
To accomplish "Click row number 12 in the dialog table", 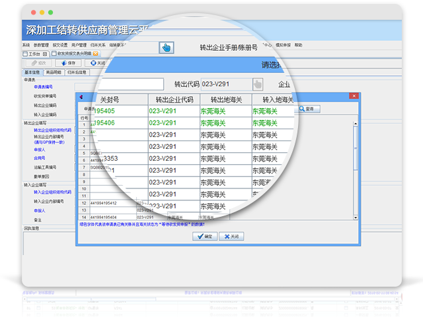I will click(x=84, y=203).
